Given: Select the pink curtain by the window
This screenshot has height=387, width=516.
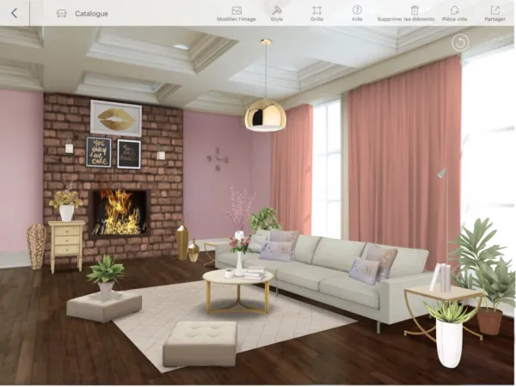Looking at the screenshot, I should (x=402, y=155).
